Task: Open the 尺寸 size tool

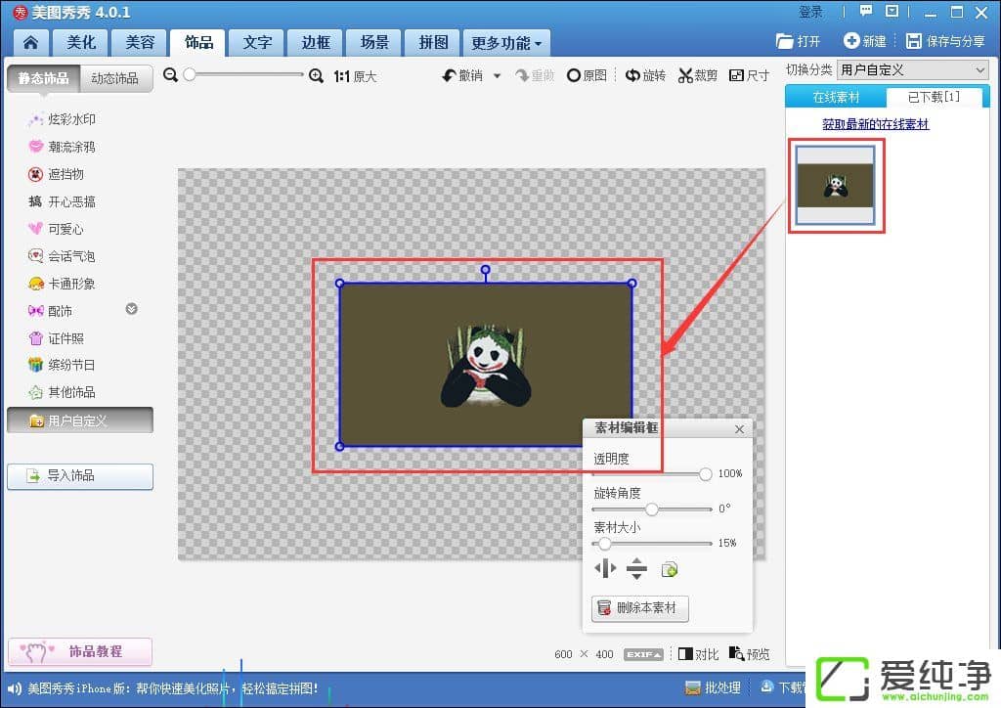Action: point(749,75)
